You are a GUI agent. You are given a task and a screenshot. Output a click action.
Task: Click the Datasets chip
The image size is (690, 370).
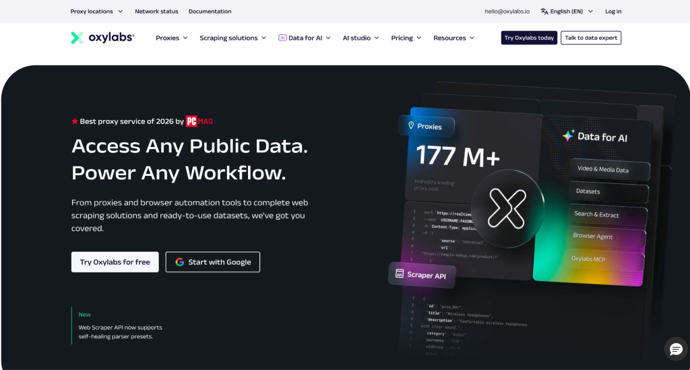pos(609,192)
